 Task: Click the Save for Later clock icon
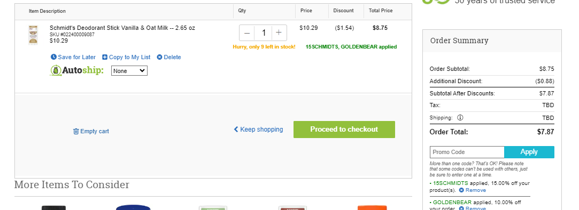[x=53, y=57]
